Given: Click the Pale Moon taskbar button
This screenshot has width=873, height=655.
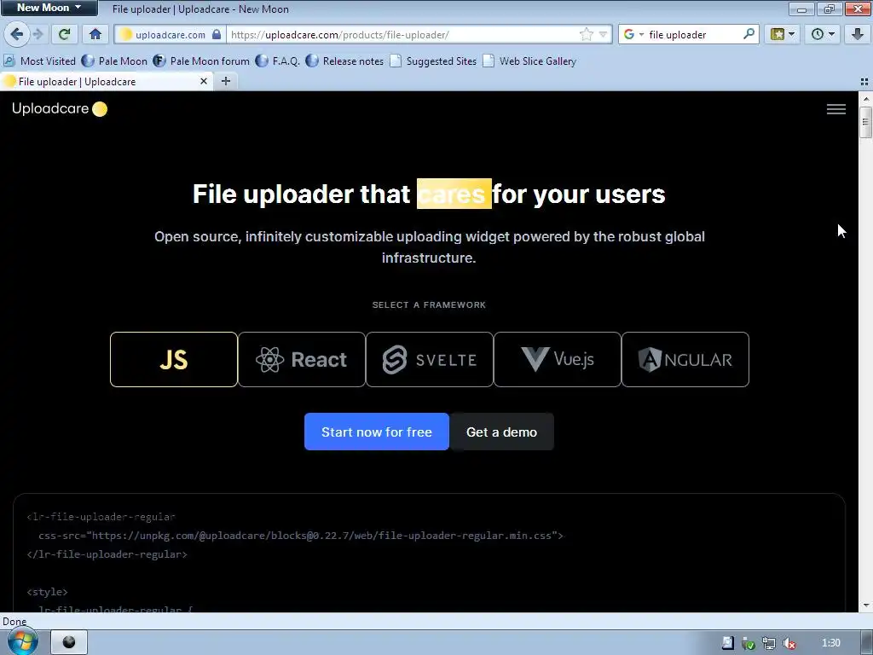Looking at the screenshot, I should click(x=69, y=642).
